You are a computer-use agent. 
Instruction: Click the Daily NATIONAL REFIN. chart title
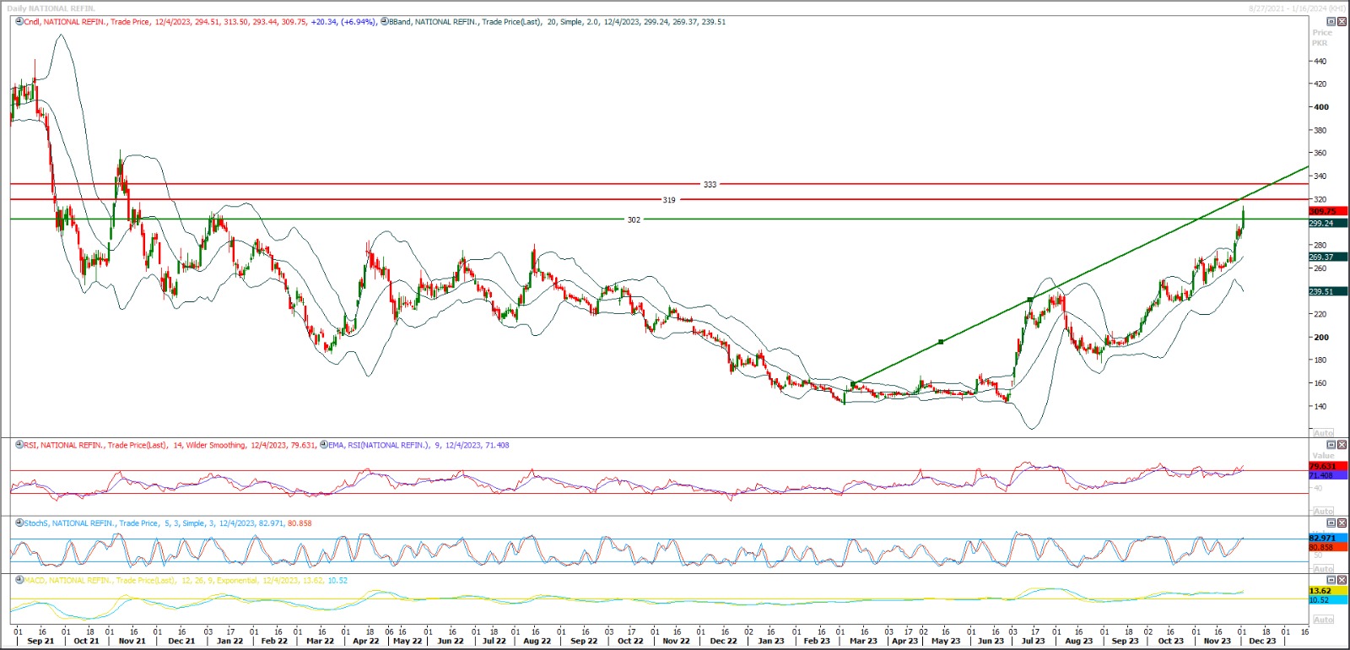tap(51, 8)
